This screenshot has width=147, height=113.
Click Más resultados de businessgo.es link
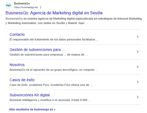[32, 109]
